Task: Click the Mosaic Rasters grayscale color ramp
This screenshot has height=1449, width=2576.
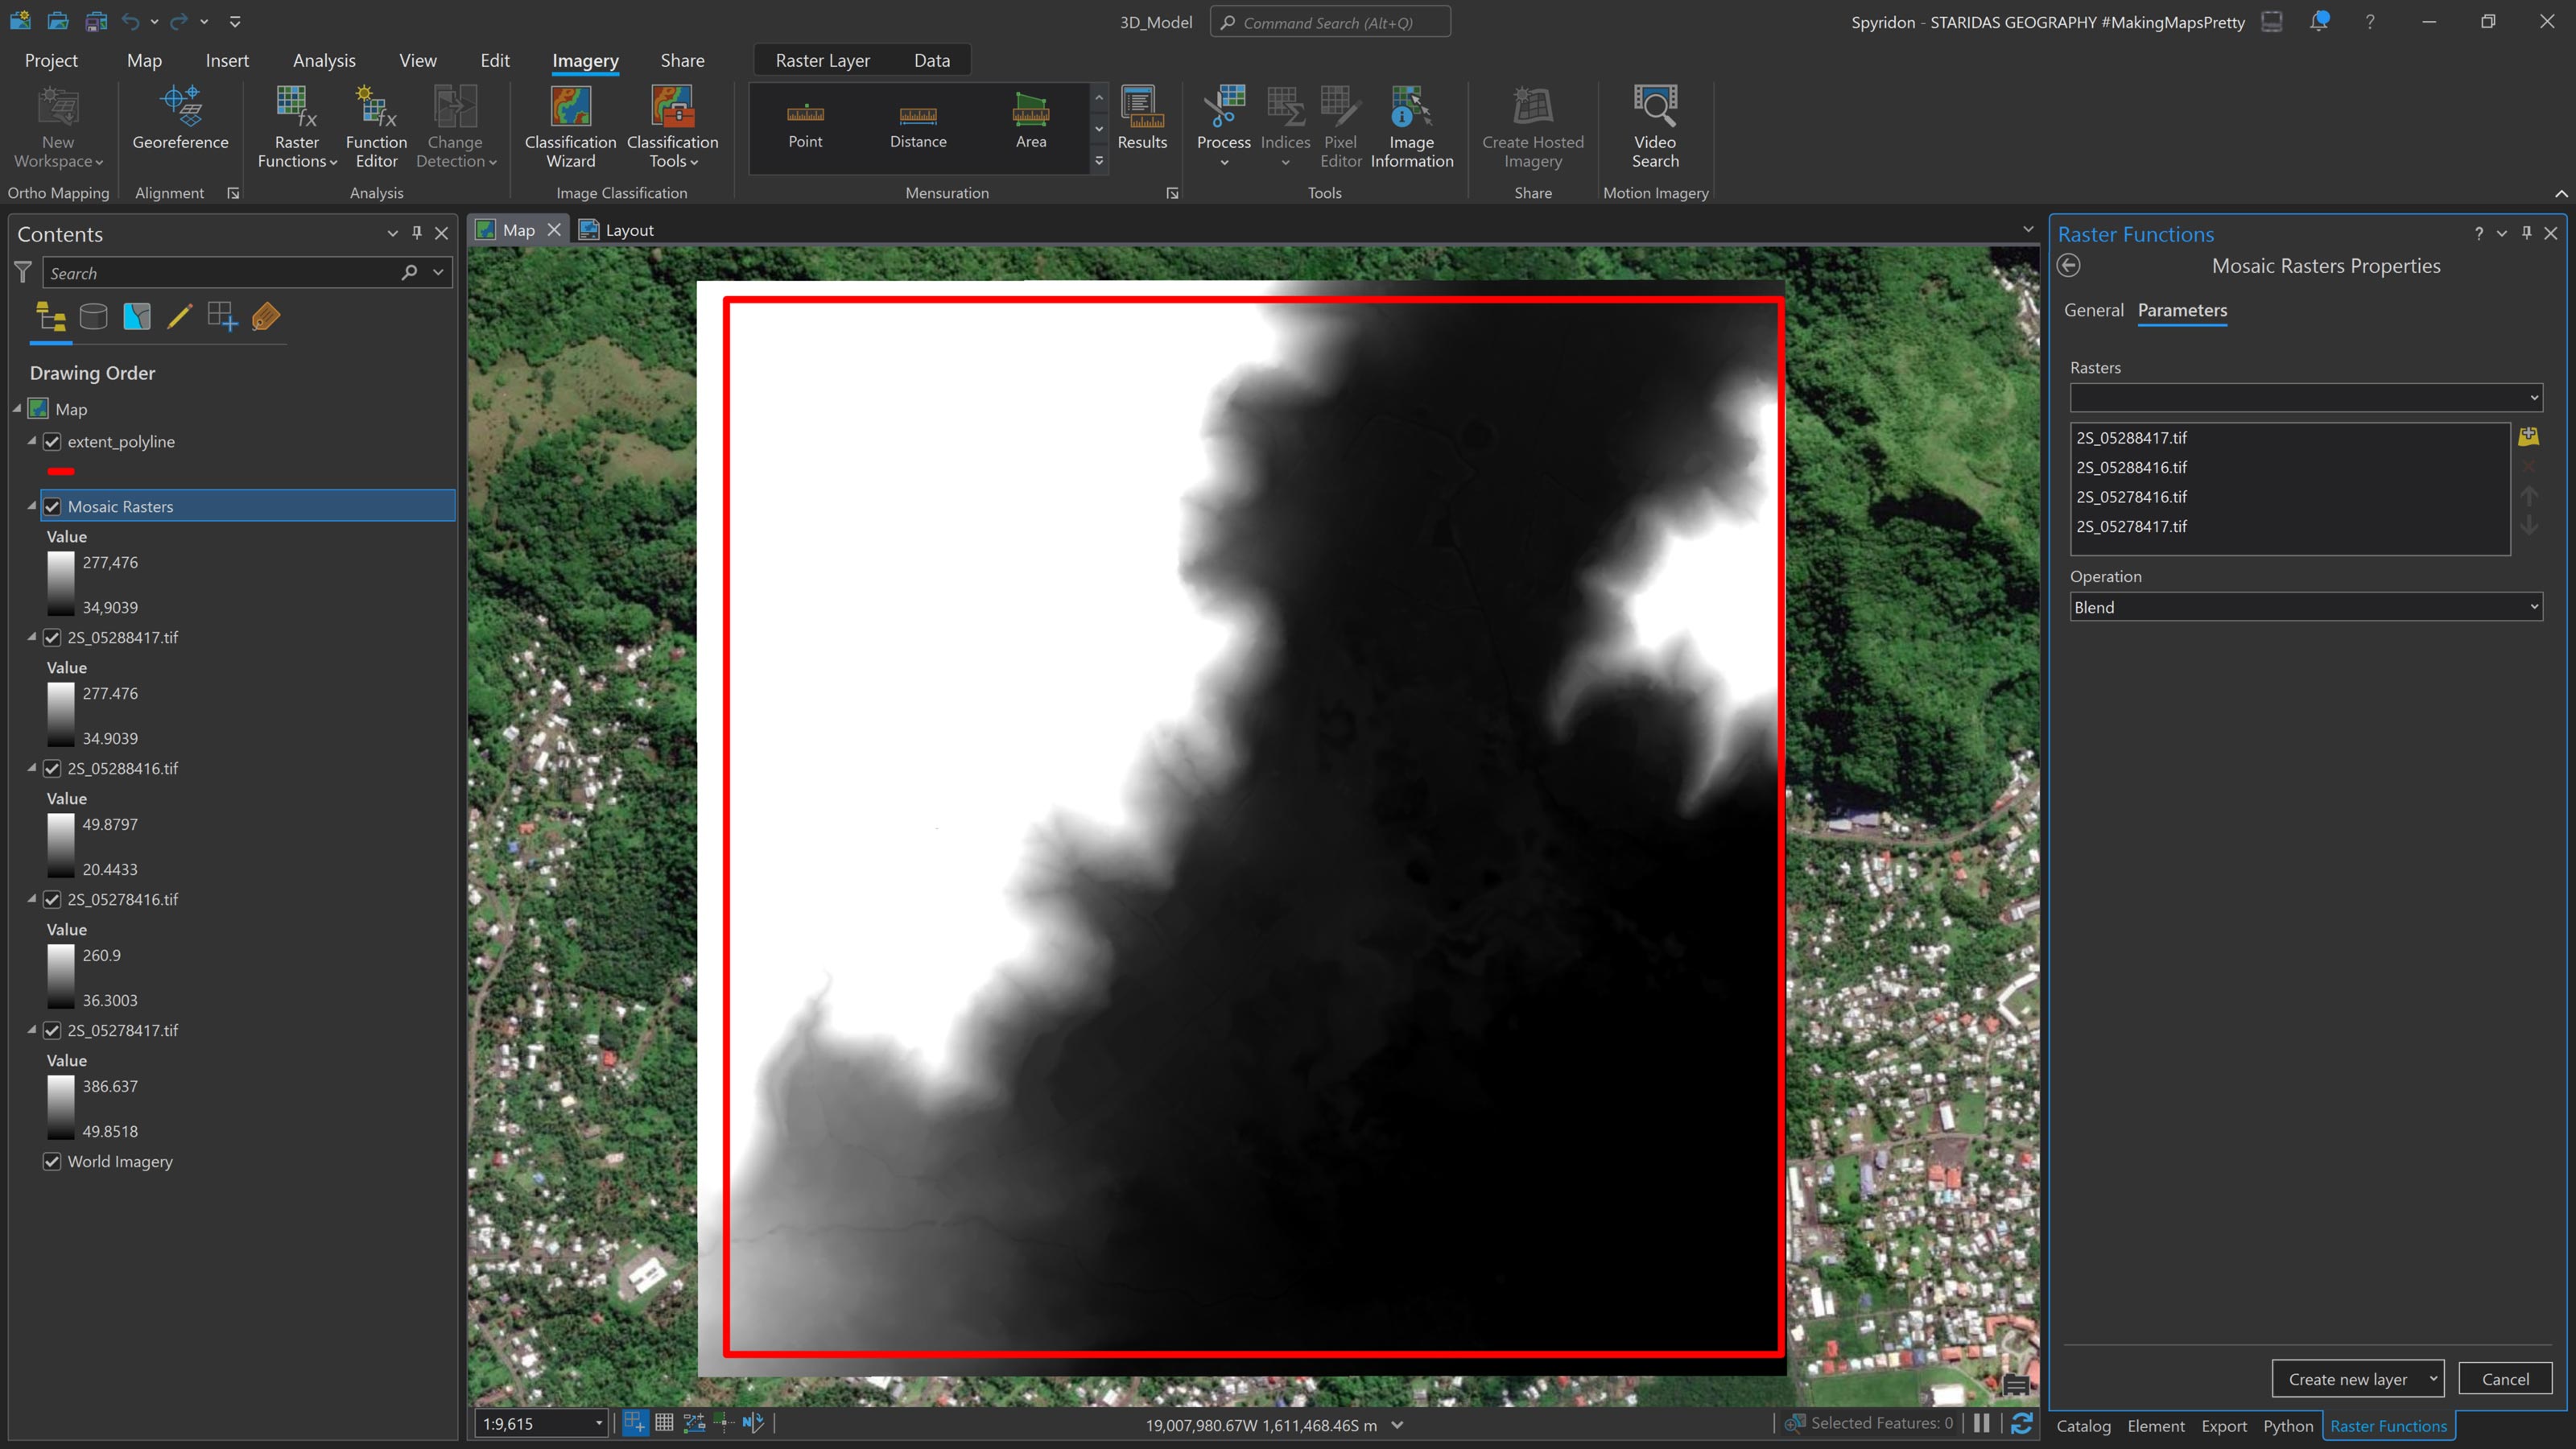Action: coord(61,584)
